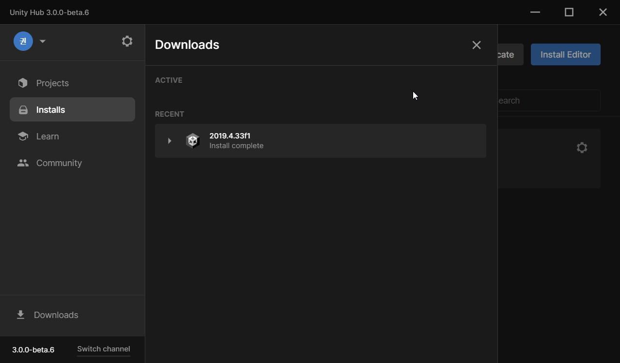Viewport: 620px width, 363px height.
Task: Go to the Projects section
Action: [x=72, y=83]
